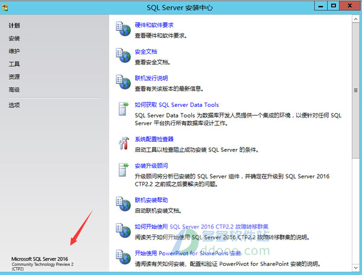Click the text 查看有关该版本的最新信息。
362x275 pixels.
pyautogui.click(x=169, y=89)
